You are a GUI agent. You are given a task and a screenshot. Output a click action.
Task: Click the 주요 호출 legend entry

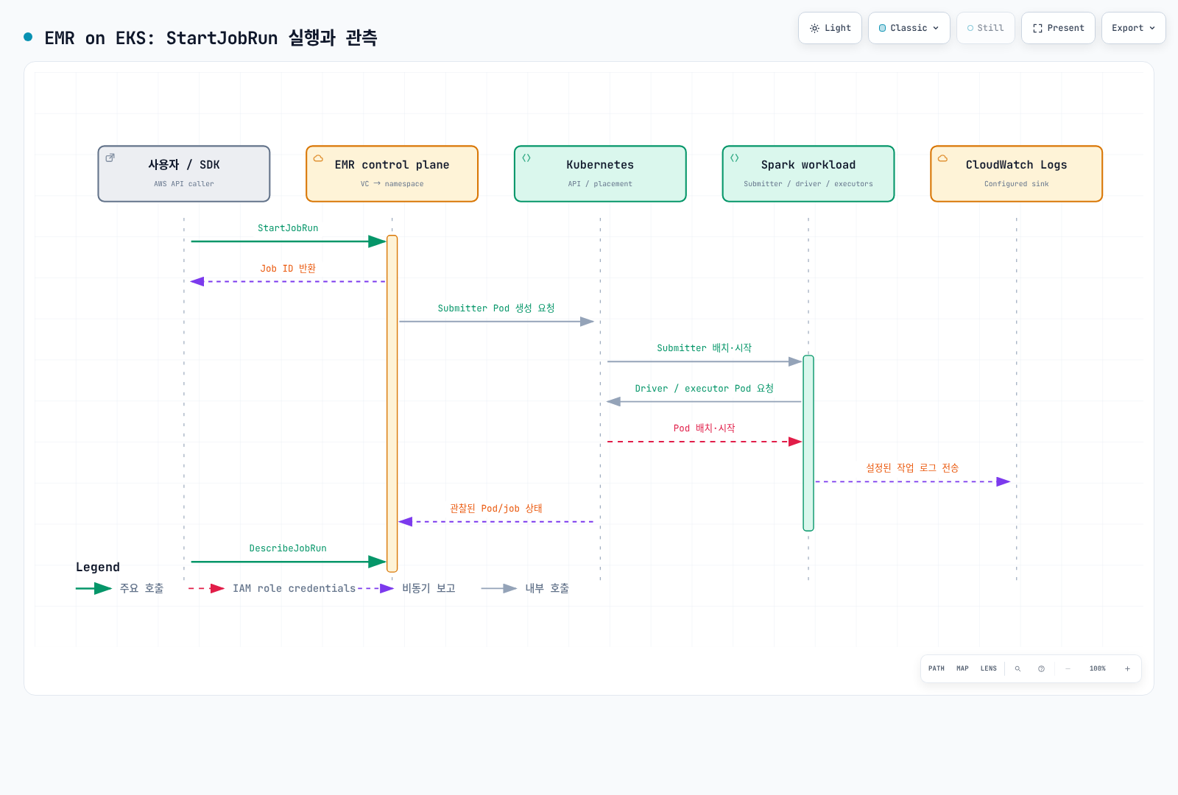pos(120,588)
